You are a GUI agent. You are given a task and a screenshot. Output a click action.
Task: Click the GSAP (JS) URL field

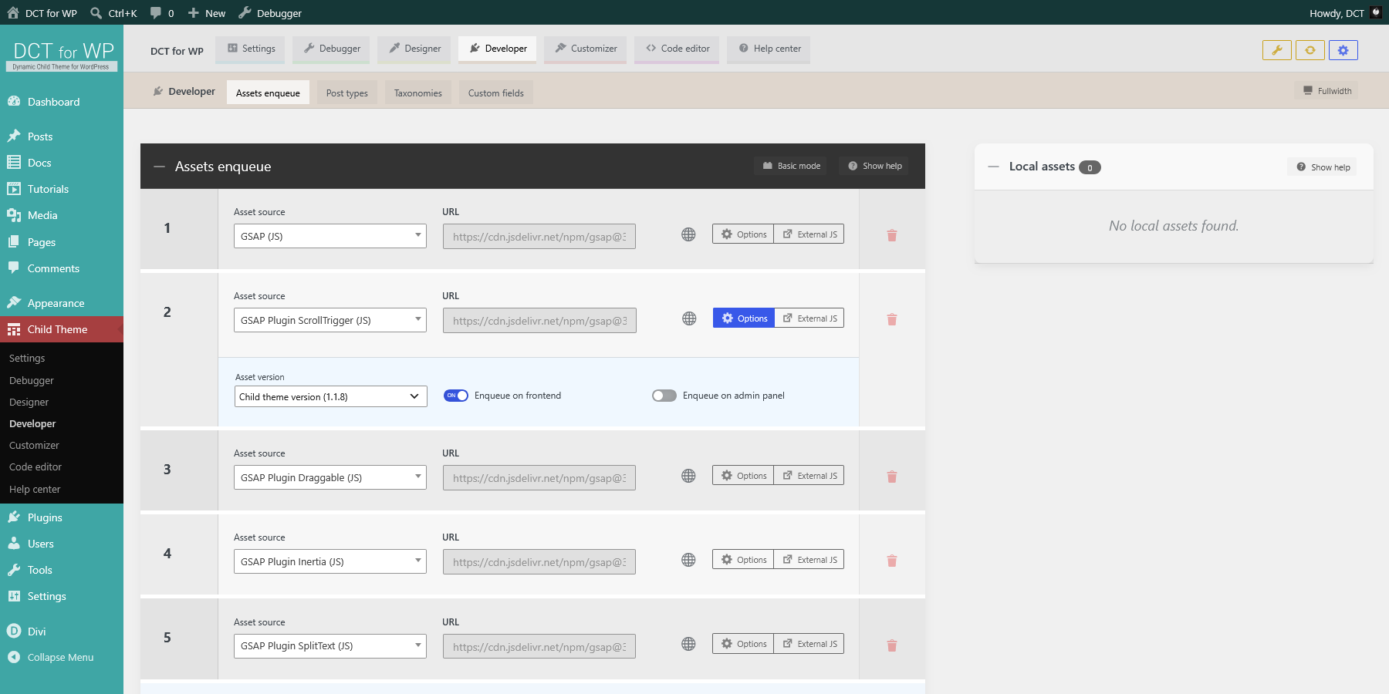point(539,237)
